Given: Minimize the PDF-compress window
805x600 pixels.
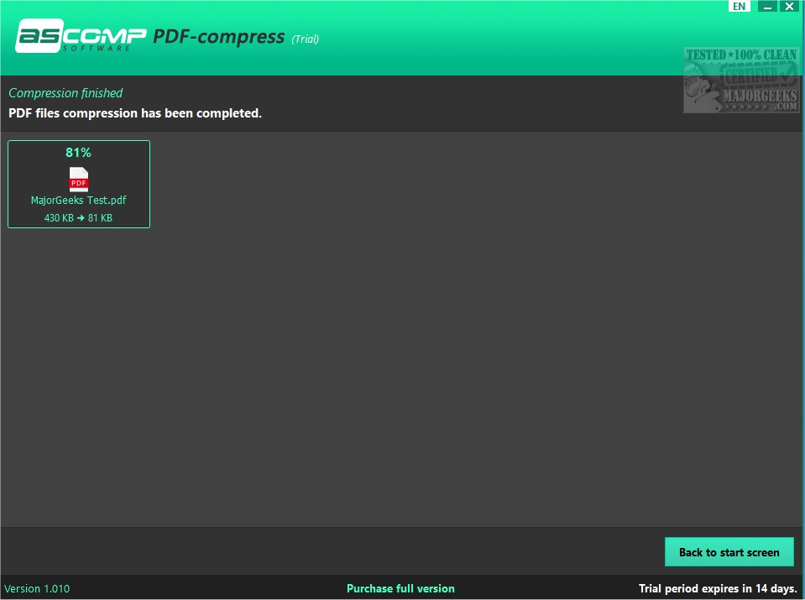Looking at the screenshot, I should tap(767, 6).
